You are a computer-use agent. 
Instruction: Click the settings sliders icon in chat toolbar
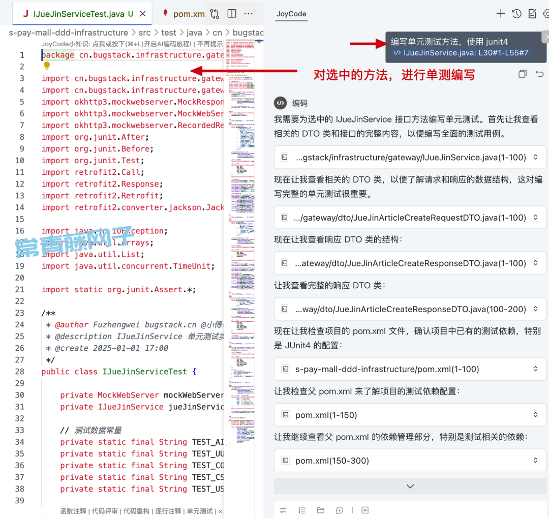tap(283, 510)
